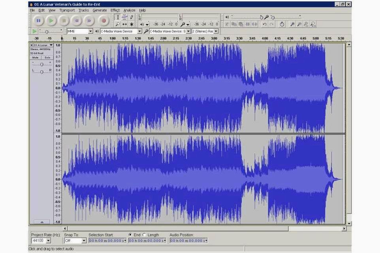Viewport: 380px width, 253px height.
Task: Open the File menu
Action: [x=32, y=10]
